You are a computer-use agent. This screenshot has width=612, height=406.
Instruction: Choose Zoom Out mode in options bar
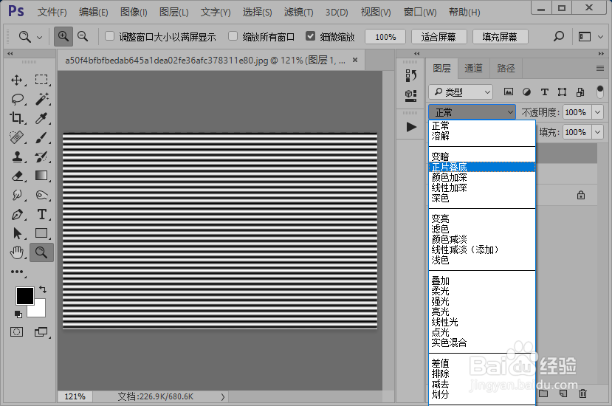click(x=83, y=36)
